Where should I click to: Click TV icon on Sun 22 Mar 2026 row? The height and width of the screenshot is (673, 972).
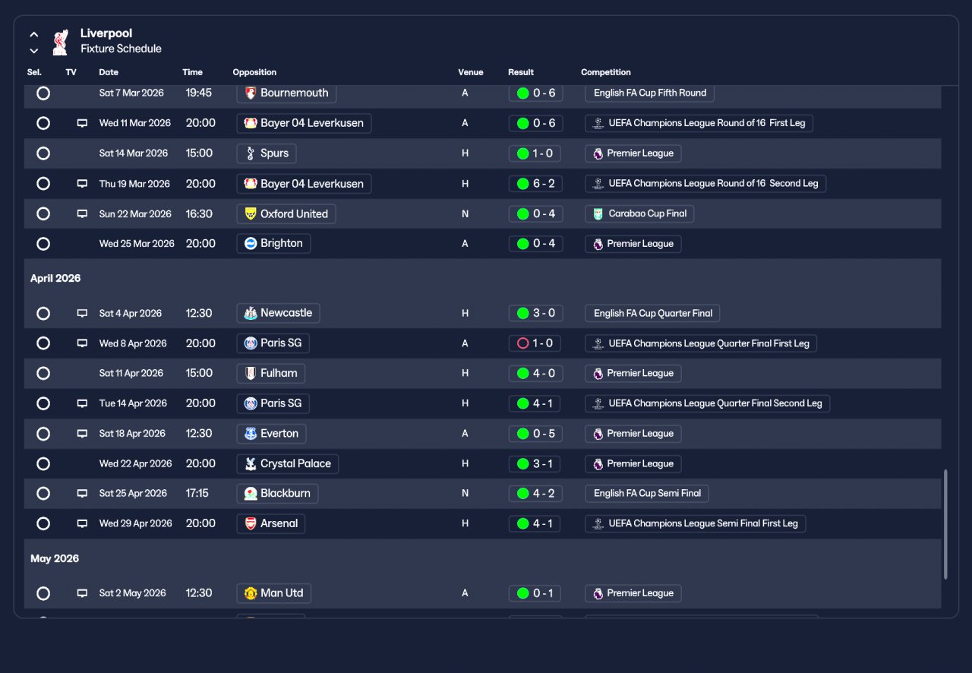pyautogui.click(x=82, y=214)
